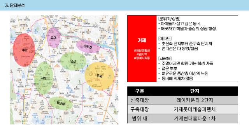The image size is (249, 140).
Task: Click the purple 온천천 ellipse
Action: point(88,47)
